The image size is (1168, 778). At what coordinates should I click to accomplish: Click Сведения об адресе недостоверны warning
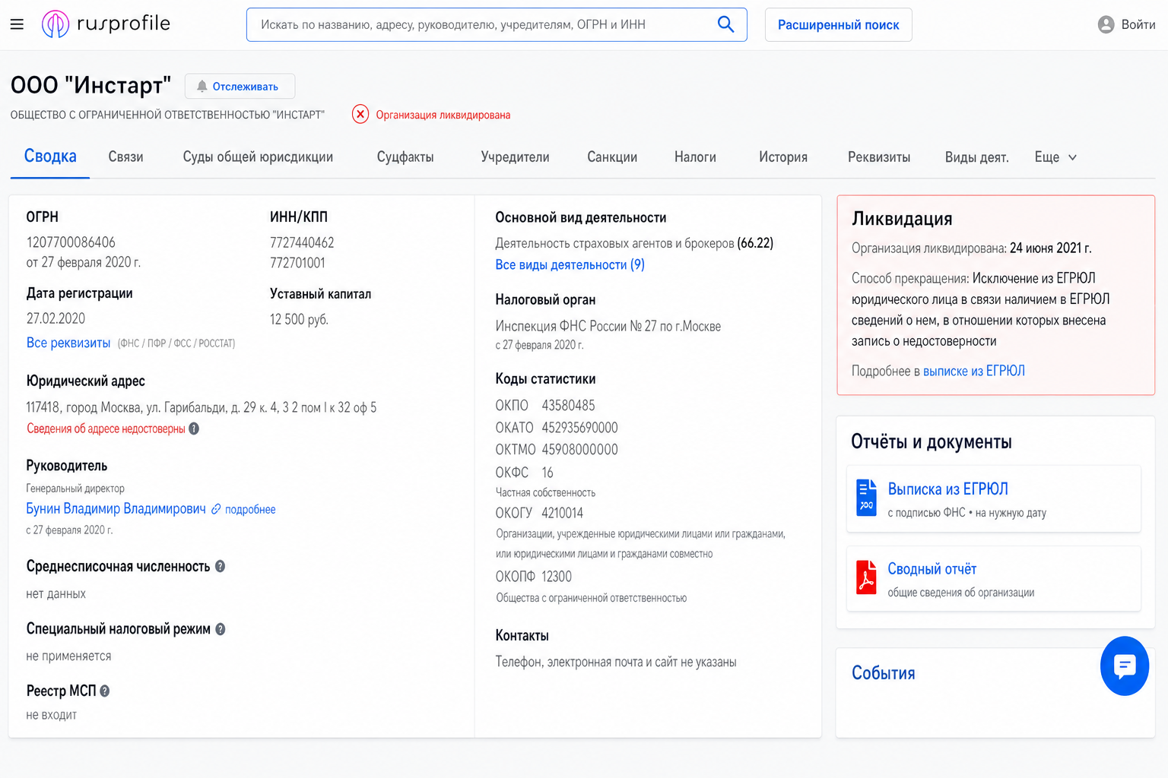[106, 429]
